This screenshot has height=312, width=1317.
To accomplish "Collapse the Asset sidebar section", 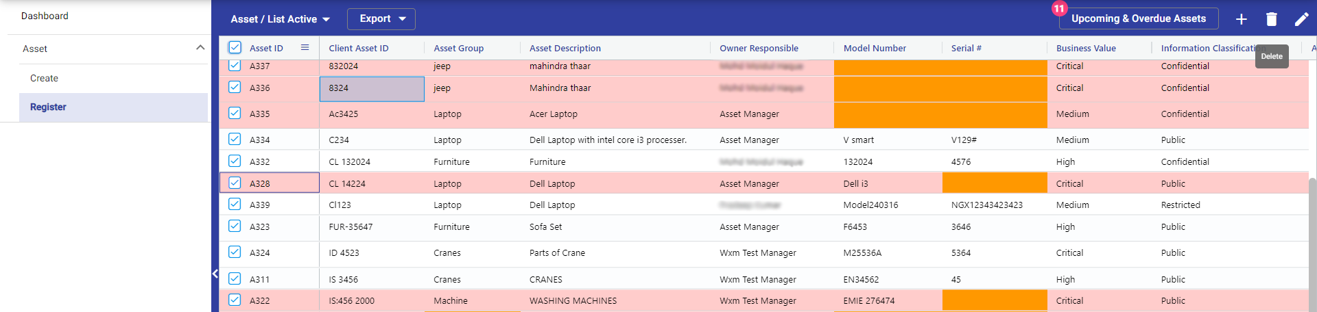I will [200, 48].
